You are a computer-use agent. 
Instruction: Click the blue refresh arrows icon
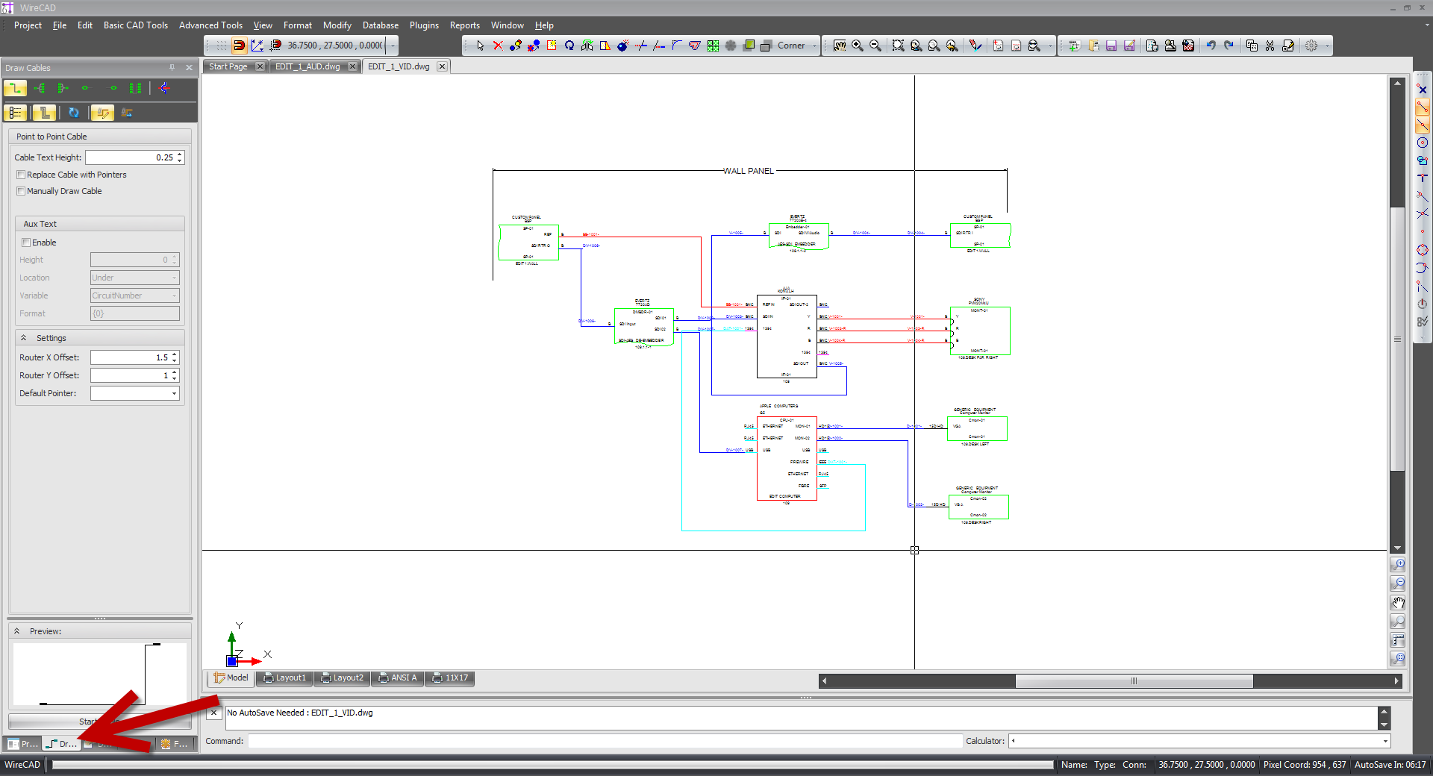pyautogui.click(x=73, y=113)
